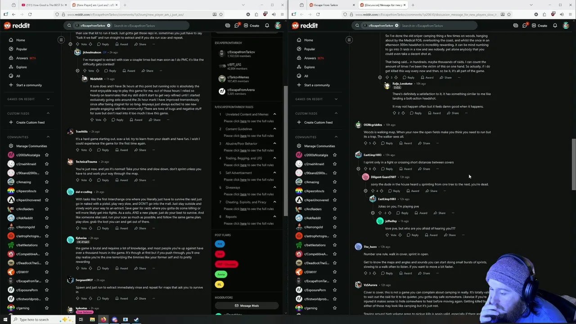The image size is (576, 324).
Task: Favorite r/gaming in left window sidebar
Action: tap(46, 308)
